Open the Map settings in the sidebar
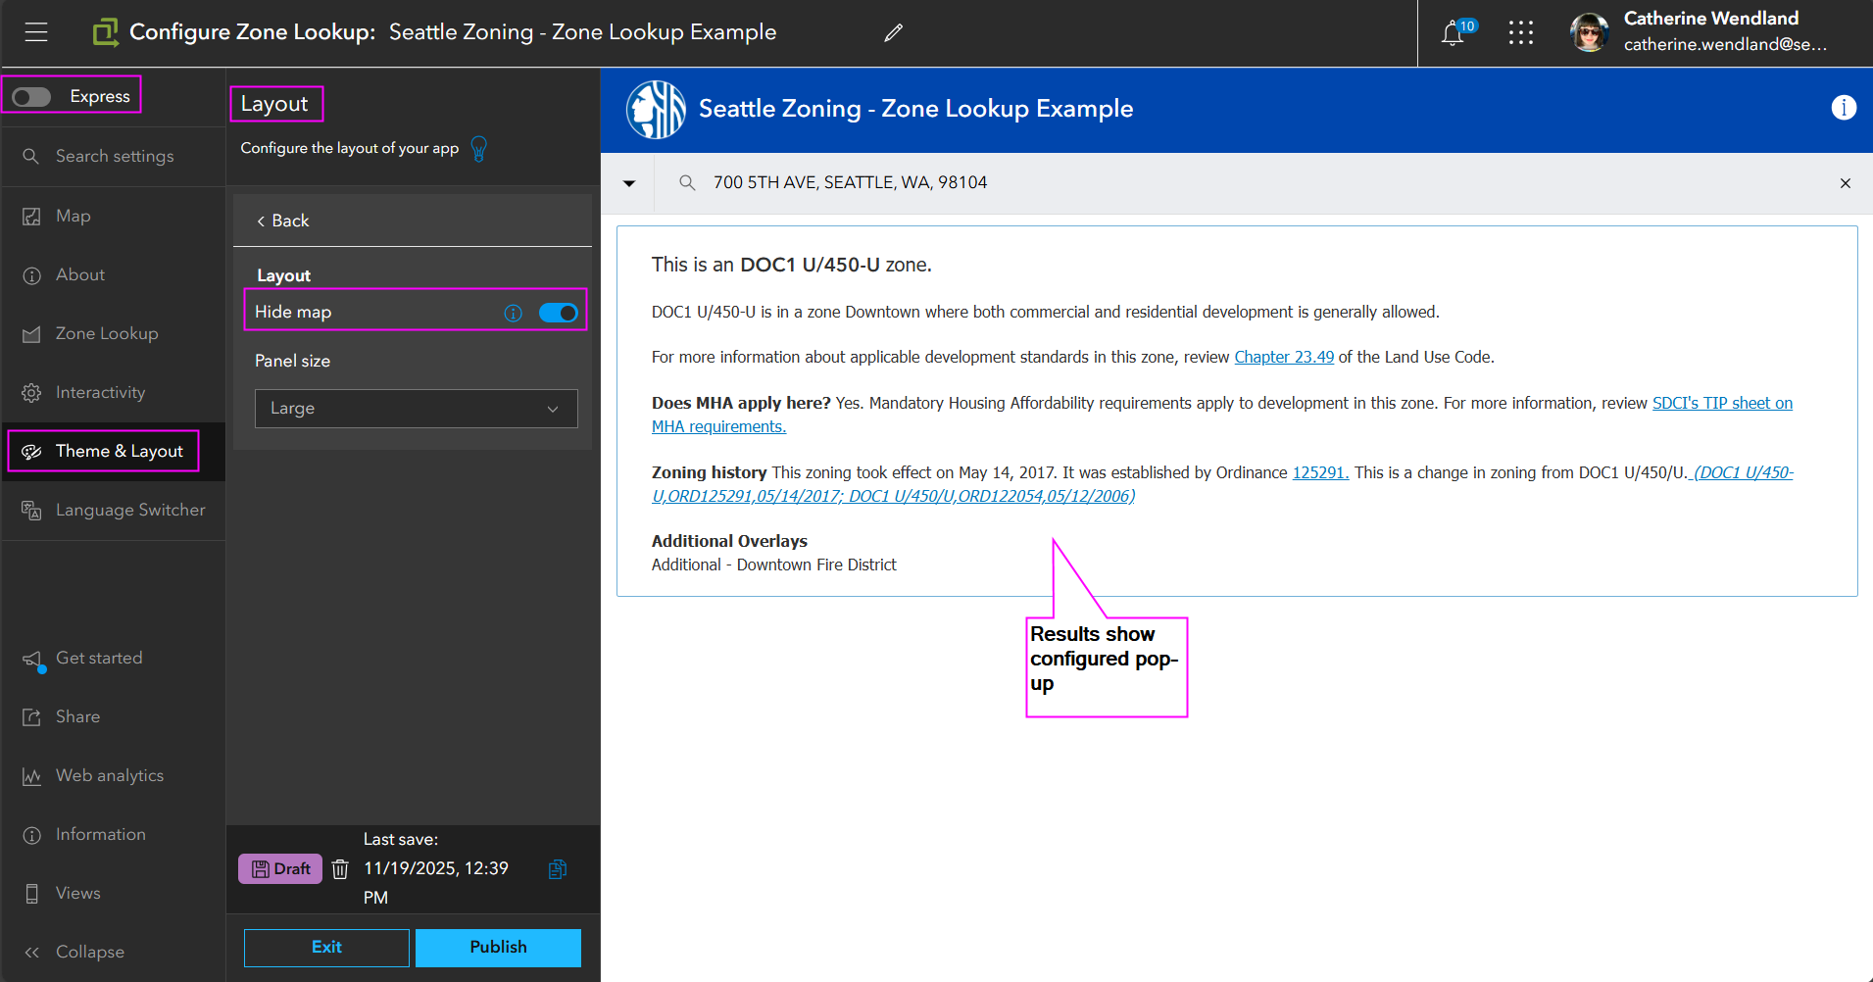The height and width of the screenshot is (982, 1873). tap(74, 216)
